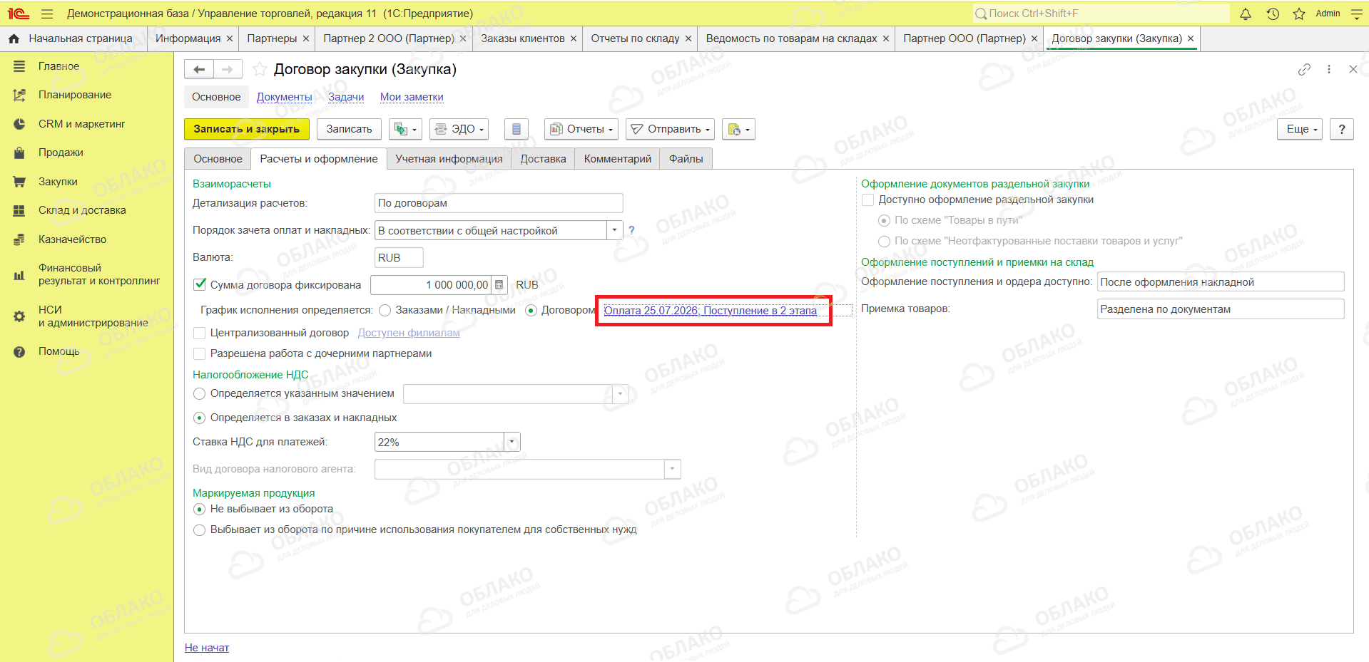
Task: Switch to Комментарий tab
Action: point(617,159)
